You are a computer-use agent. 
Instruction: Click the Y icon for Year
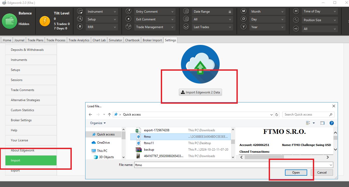244,27
